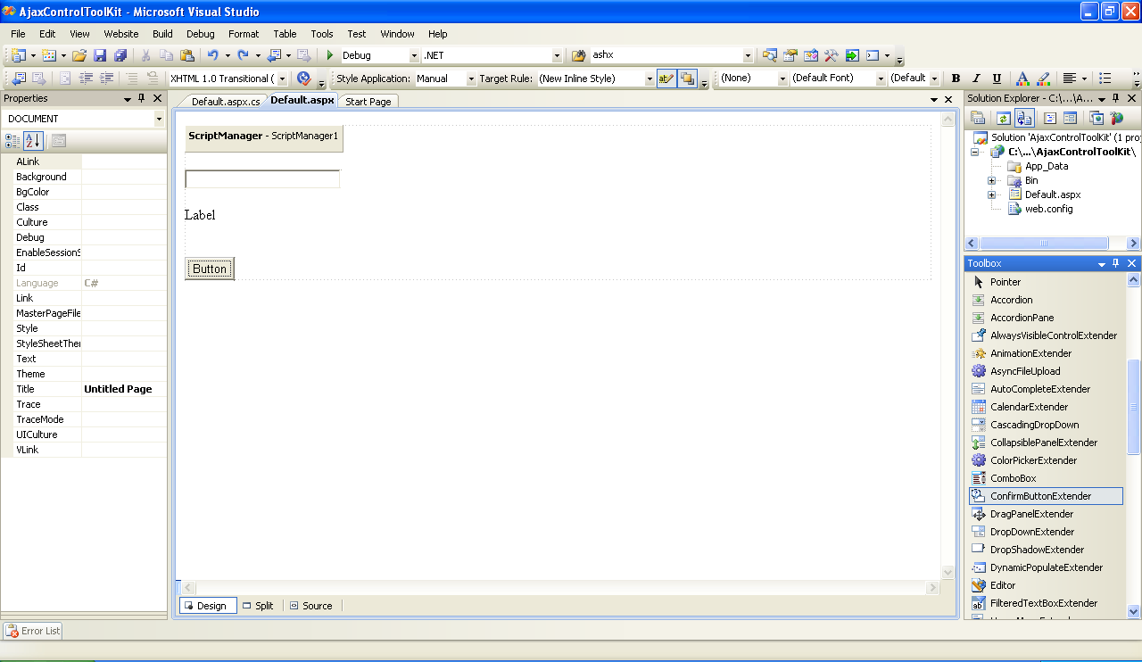Viewport: 1142px width, 662px height.
Task: Toggle auto-hide pin on Solution Explorer
Action: click(1116, 98)
